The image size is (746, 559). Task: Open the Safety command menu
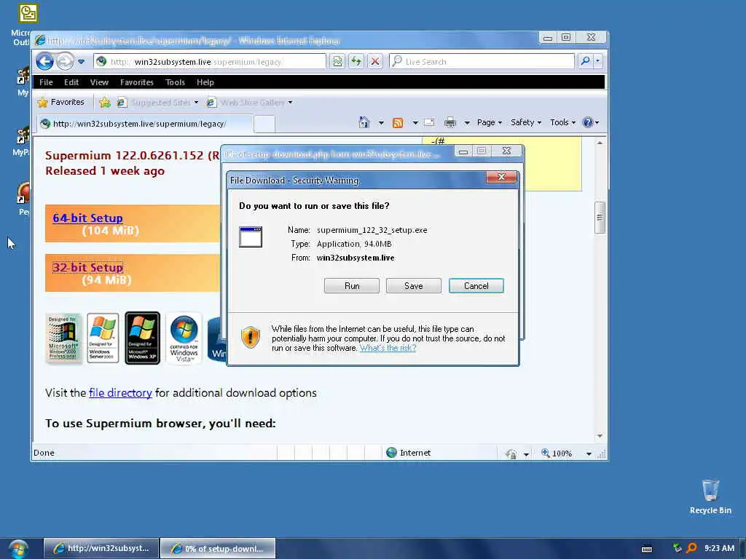pyautogui.click(x=526, y=122)
